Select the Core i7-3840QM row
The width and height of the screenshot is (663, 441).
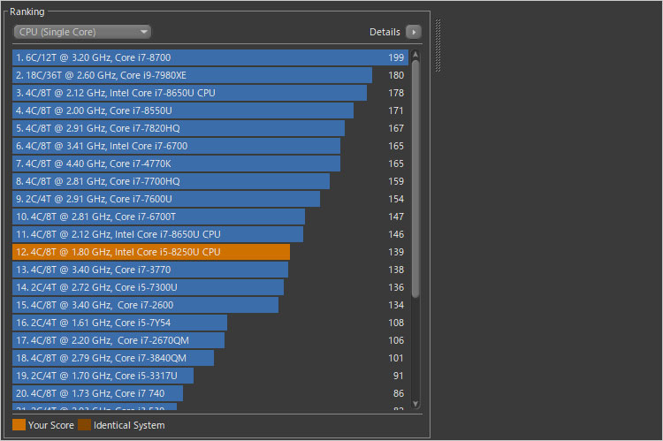[210, 358]
